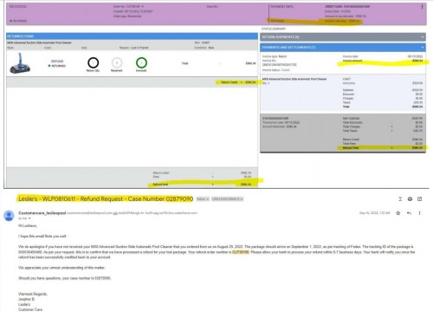The image size is (433, 312).
Task: Click the RETURNED status beside the blue dot in the purple header
Action: [x=20, y=21]
